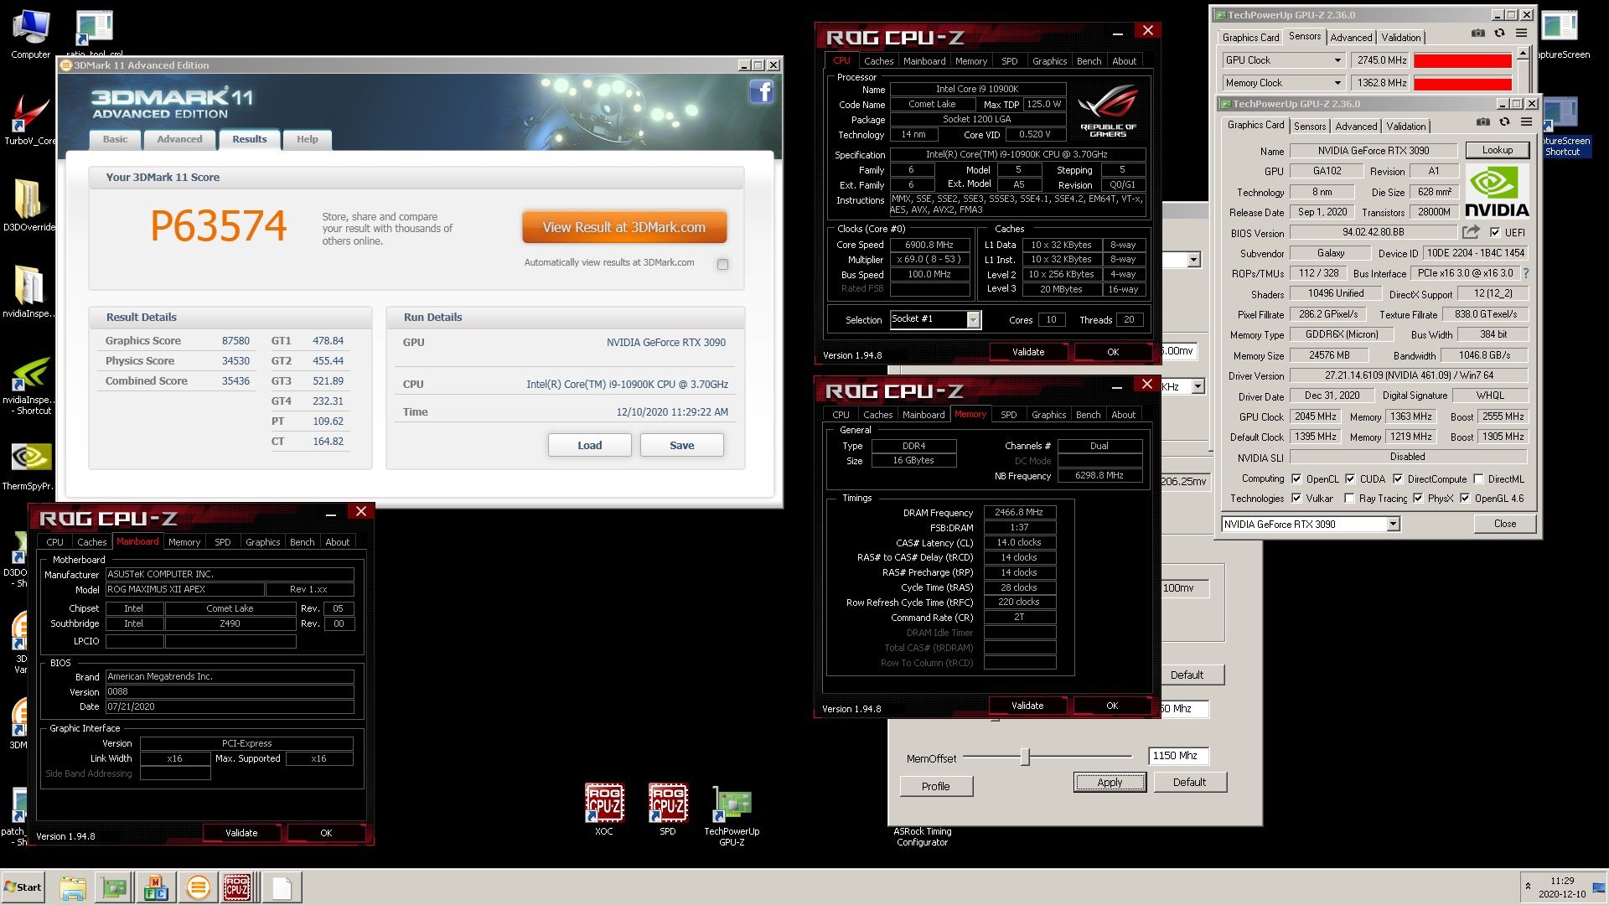This screenshot has height=905, width=1609.
Task: Enable automatically view results checkbox
Action: coord(722,264)
